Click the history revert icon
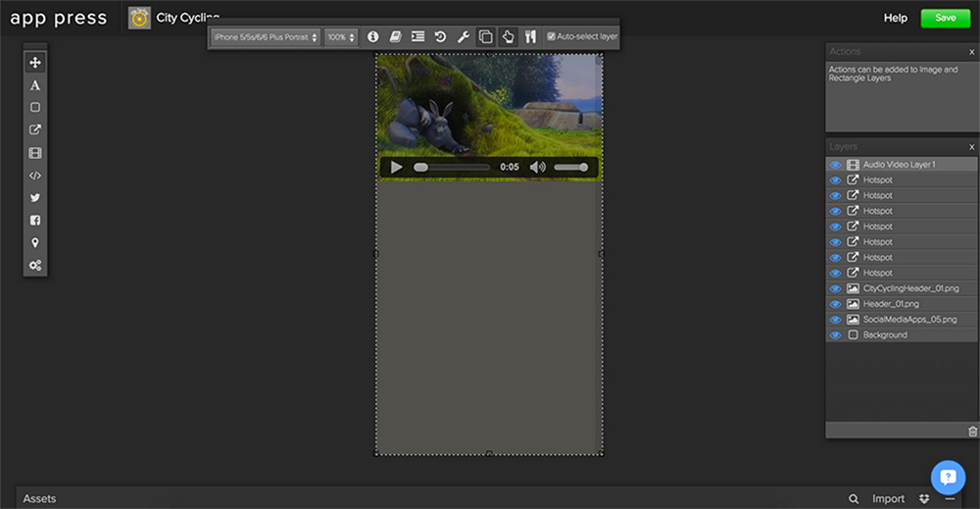The width and height of the screenshot is (980, 509). click(440, 37)
